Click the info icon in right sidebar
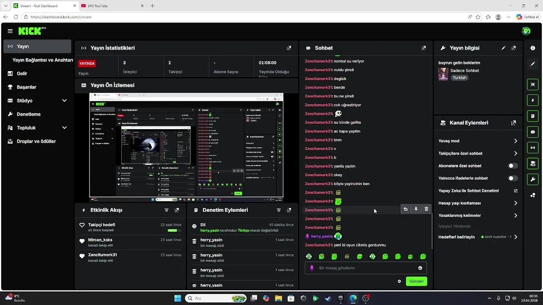The image size is (543, 305). 533,48
